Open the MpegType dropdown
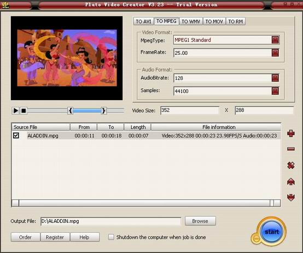303x253 pixels. [275, 40]
